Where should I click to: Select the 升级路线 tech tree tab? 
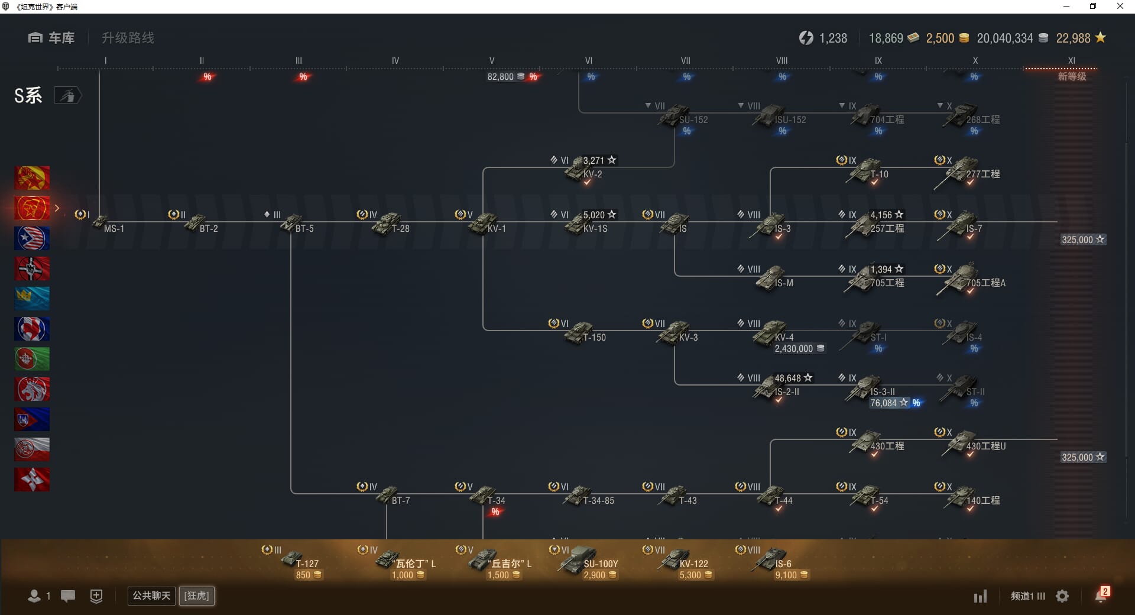(128, 38)
